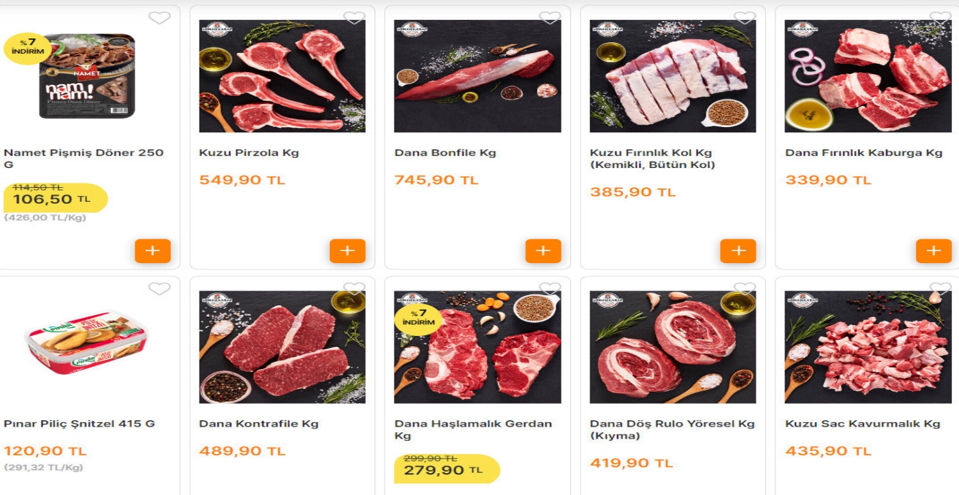Toggle favorite heart on Namet Döner

click(x=159, y=18)
